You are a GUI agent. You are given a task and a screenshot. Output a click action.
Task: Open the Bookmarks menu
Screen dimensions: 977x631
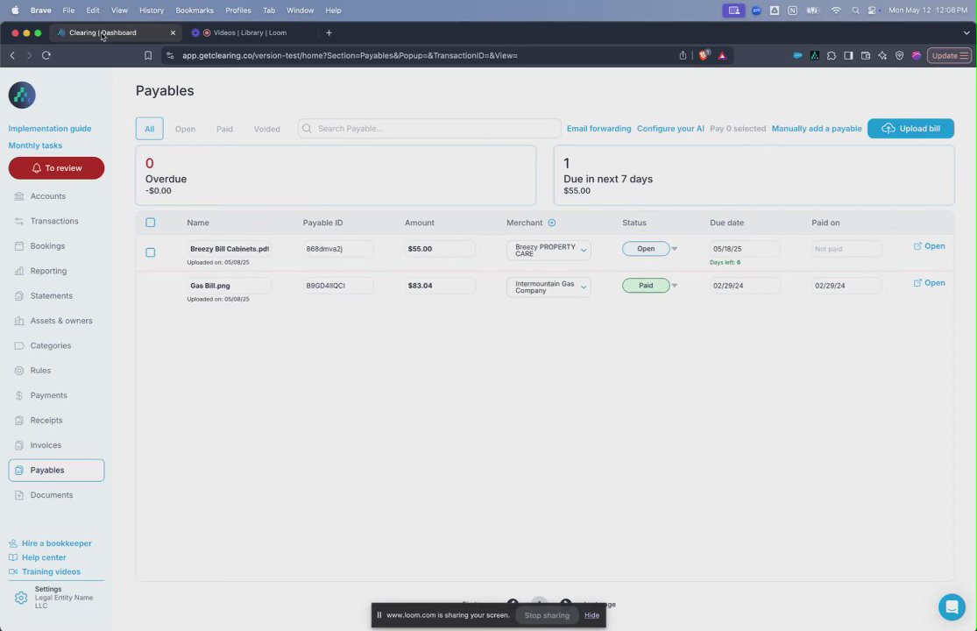195,10
